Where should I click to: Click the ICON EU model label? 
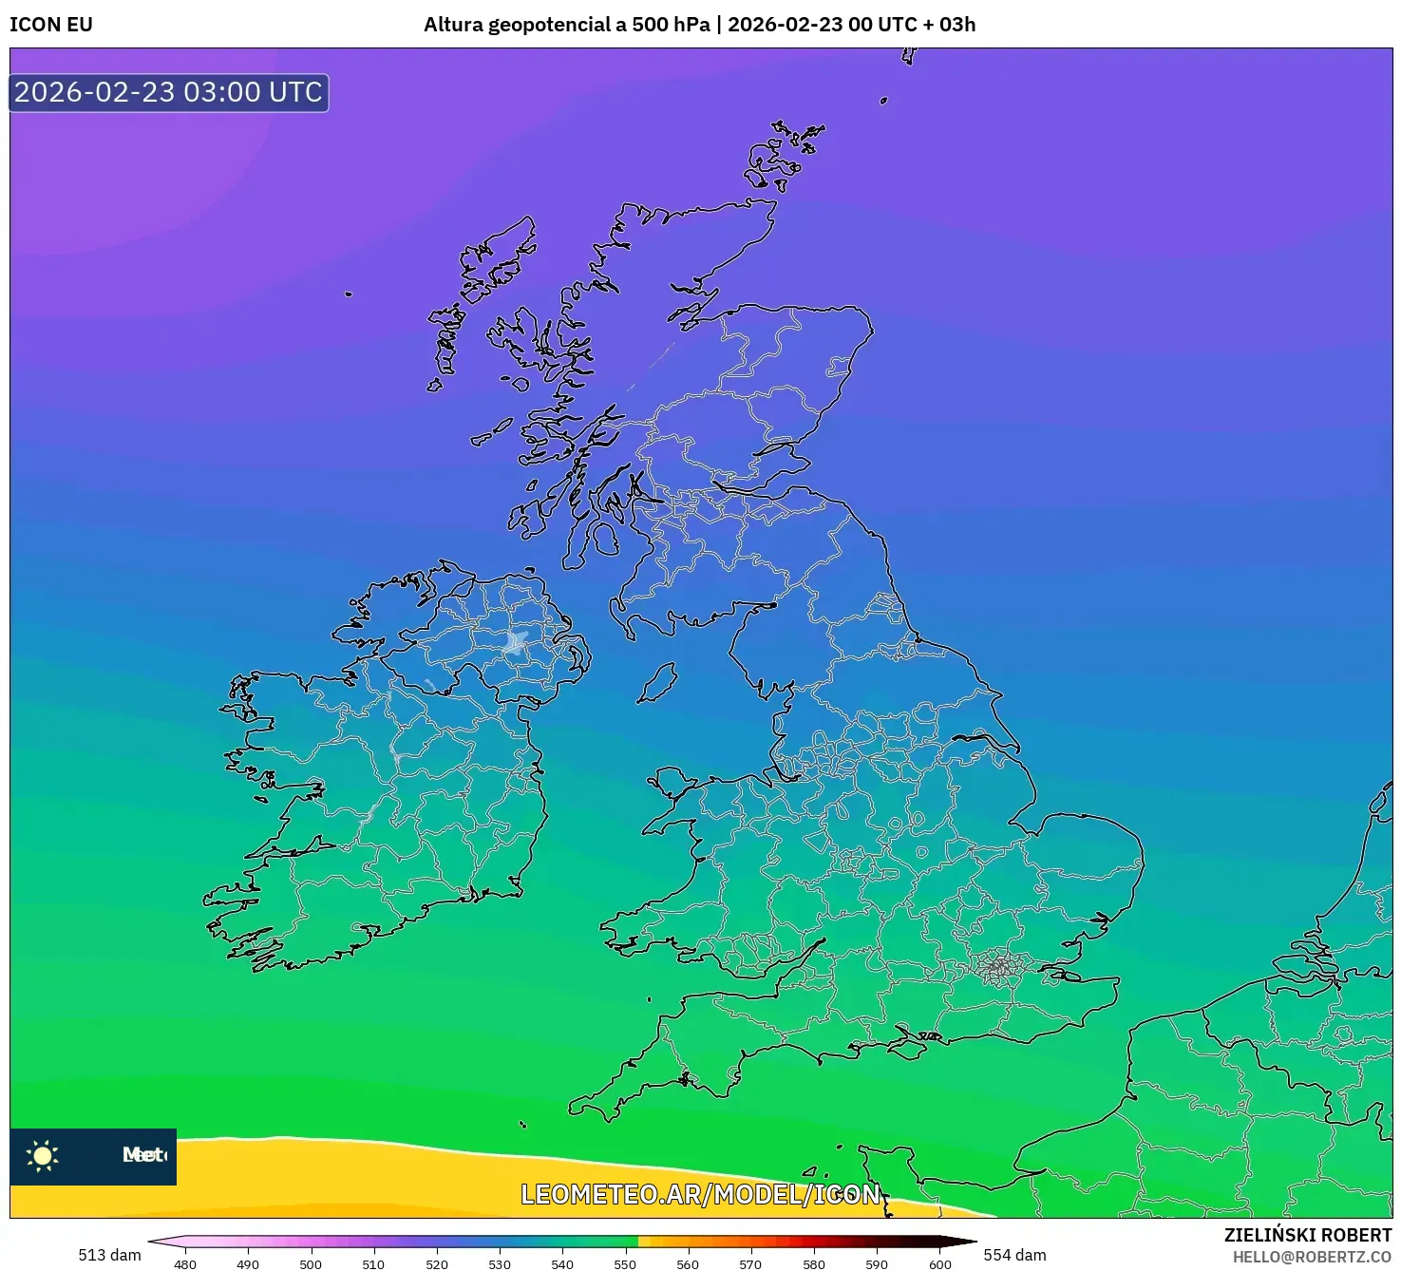click(x=51, y=25)
